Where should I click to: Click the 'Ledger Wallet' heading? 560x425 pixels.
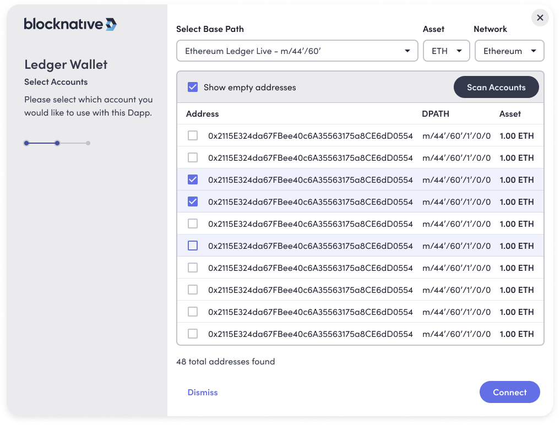[66, 64]
